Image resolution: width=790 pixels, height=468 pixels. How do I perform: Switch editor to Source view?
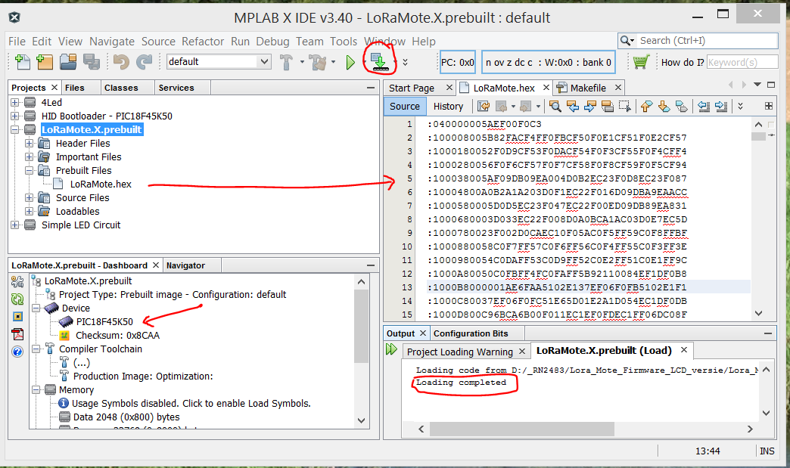coord(405,106)
